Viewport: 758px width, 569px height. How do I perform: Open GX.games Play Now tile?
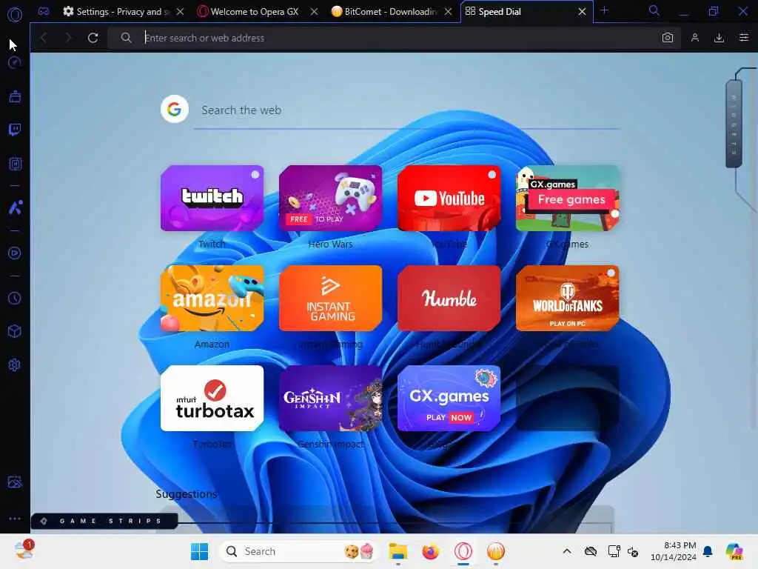click(x=449, y=398)
